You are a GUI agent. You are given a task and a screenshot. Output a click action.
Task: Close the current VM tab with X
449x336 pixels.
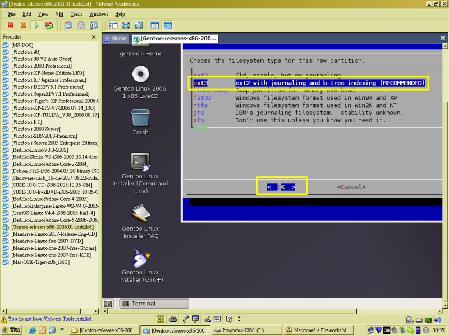pyautogui.click(x=442, y=38)
